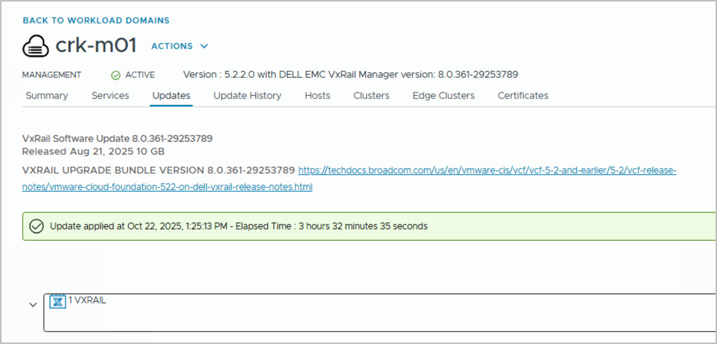Click the Update applied elapsed time message

(x=239, y=226)
